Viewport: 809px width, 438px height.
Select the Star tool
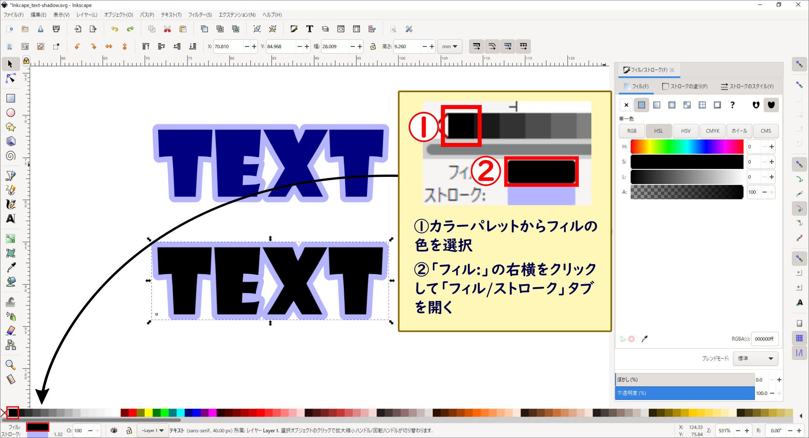coord(10,127)
